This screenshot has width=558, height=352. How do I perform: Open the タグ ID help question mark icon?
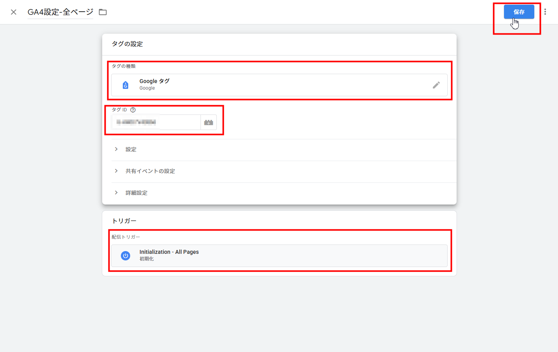(x=133, y=110)
